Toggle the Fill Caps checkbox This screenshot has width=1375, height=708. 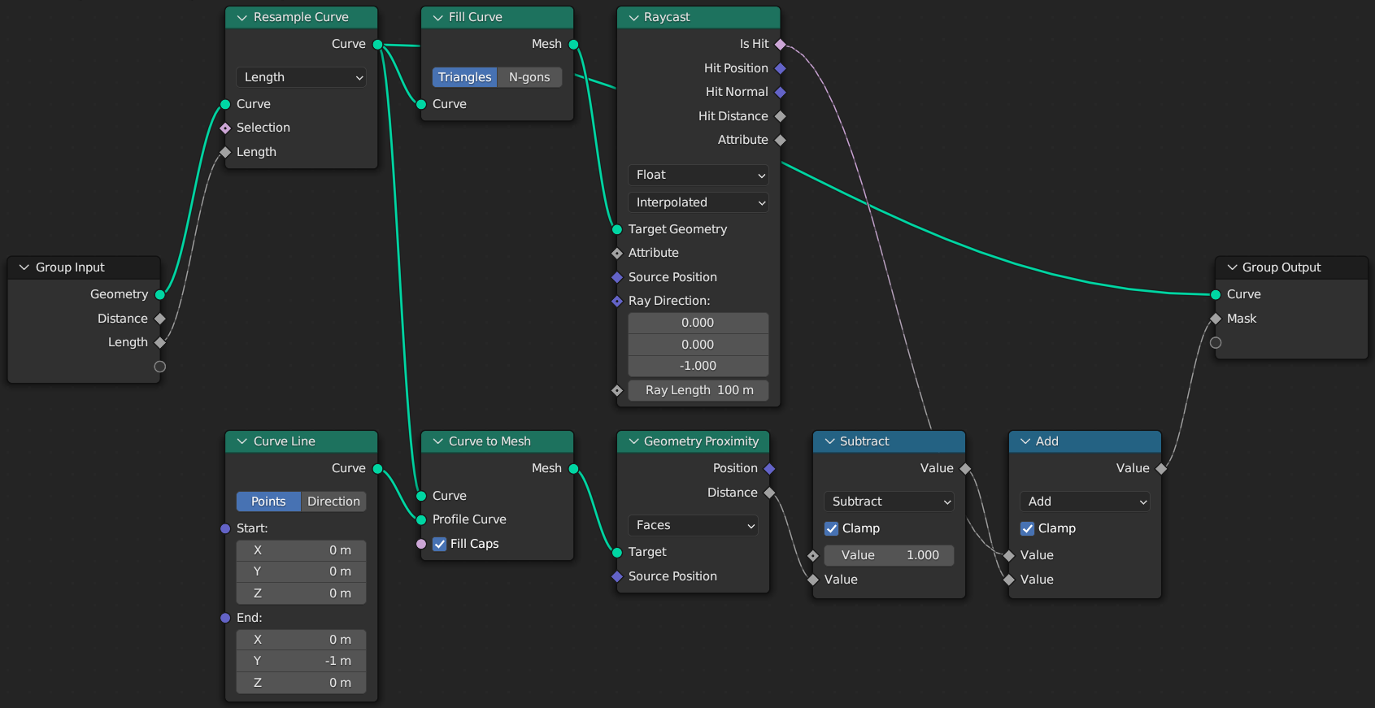pyautogui.click(x=440, y=544)
